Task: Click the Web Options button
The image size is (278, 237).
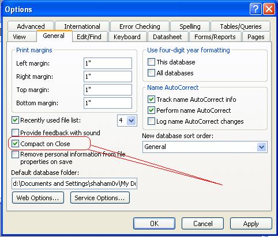Action: (38, 198)
